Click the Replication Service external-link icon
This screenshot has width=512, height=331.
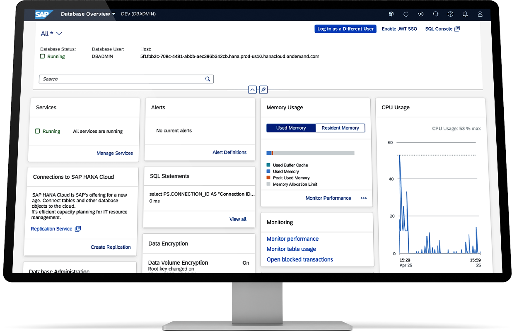(78, 229)
